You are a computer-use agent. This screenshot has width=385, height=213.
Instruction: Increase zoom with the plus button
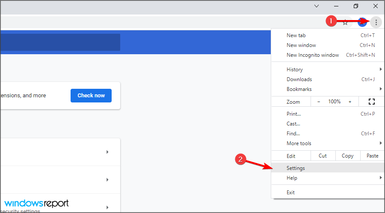click(350, 102)
